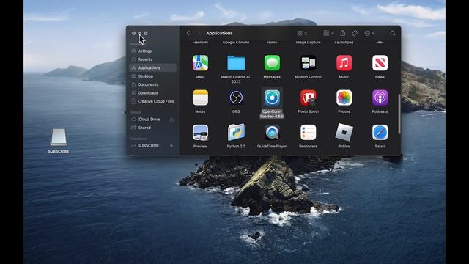Select the OBS app icon
This screenshot has width=469, height=264.
coord(236,98)
